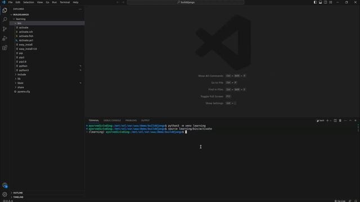This screenshot has width=360, height=202.
Task: Open the Go menu
Action: coord(47,2)
